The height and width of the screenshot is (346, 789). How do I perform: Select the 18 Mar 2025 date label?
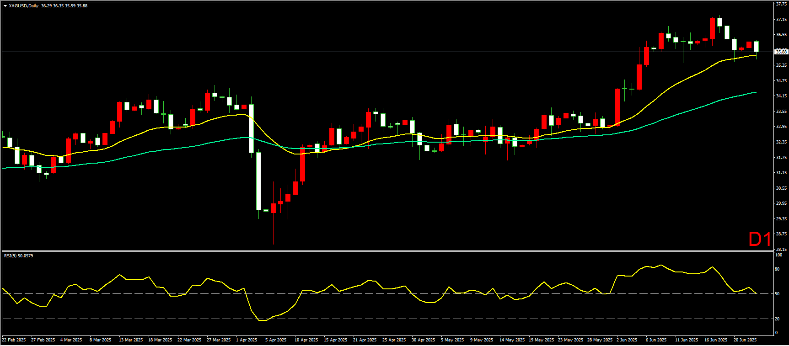(160, 340)
